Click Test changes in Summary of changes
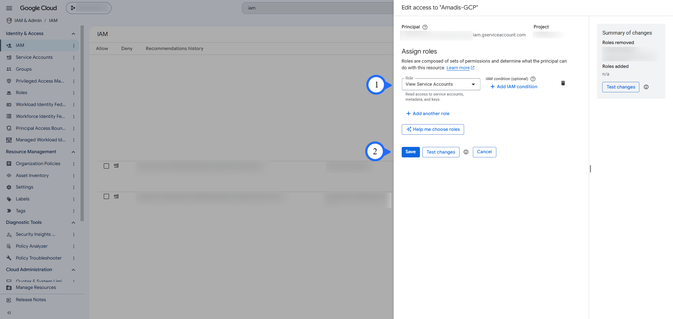The width and height of the screenshot is (673, 319). pos(621,87)
